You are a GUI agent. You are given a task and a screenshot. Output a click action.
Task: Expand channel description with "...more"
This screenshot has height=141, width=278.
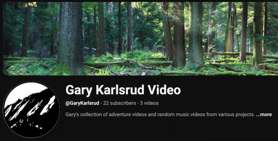264,115
